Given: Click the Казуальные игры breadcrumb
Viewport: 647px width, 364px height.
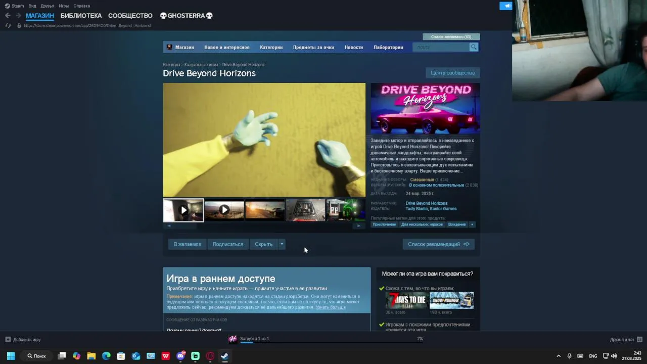Looking at the screenshot, I should point(201,65).
